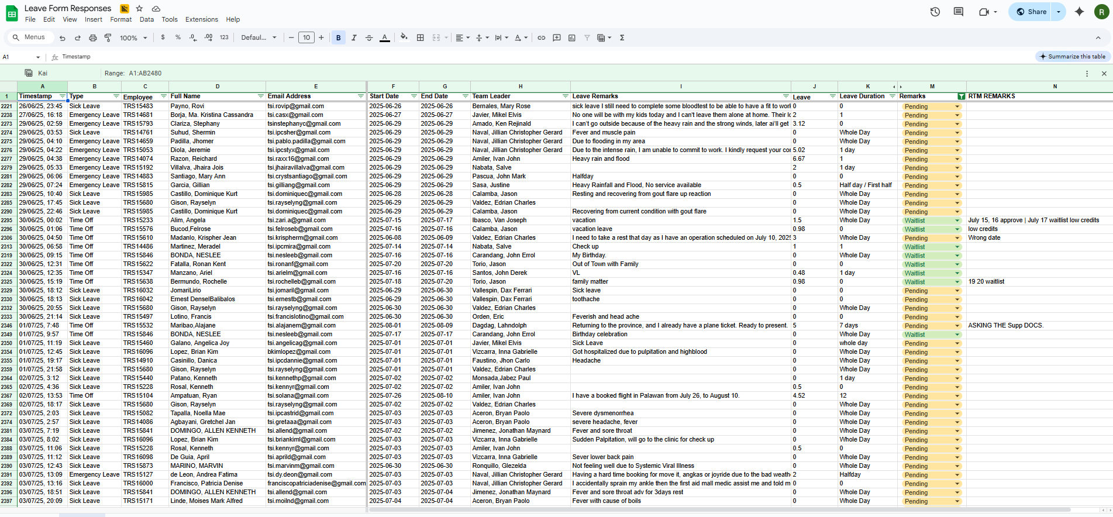The height and width of the screenshot is (517, 1113).
Task: Print the spreadsheet
Action: coord(93,38)
